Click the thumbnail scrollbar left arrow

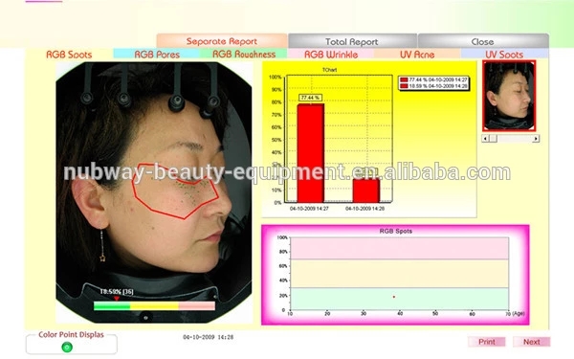click(x=485, y=139)
